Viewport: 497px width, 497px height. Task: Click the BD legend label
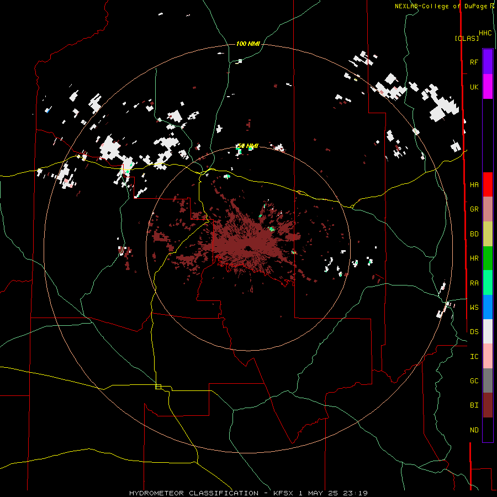click(x=474, y=234)
